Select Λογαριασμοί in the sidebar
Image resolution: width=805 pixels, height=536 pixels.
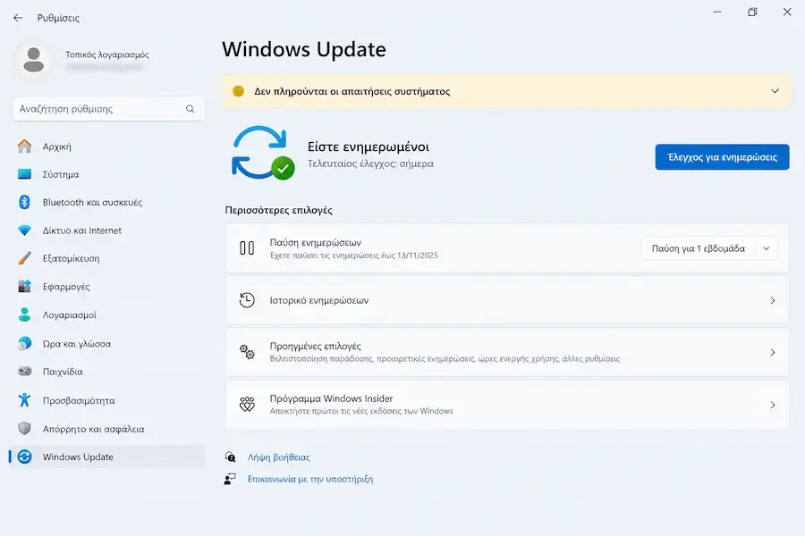tap(107, 314)
